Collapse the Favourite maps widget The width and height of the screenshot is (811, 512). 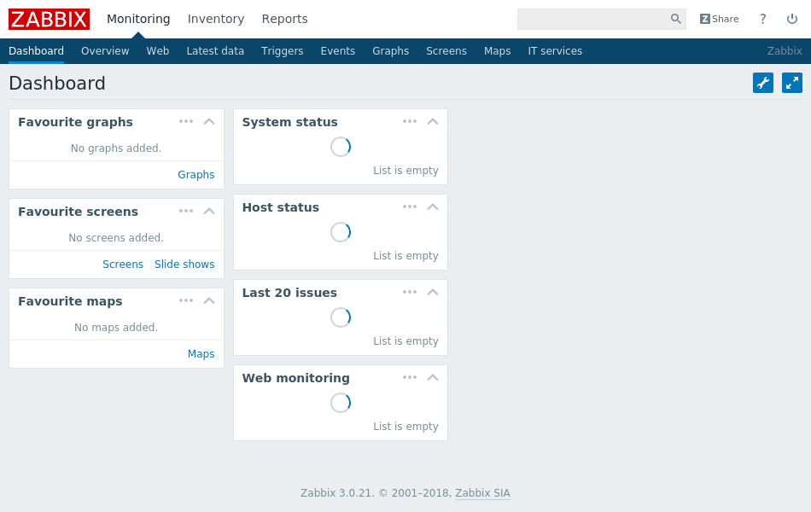(209, 300)
